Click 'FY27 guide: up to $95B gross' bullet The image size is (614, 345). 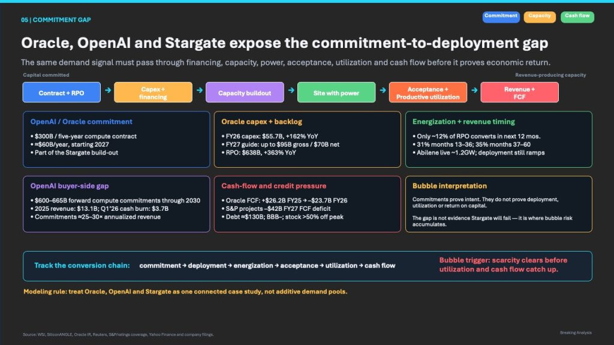click(x=281, y=144)
